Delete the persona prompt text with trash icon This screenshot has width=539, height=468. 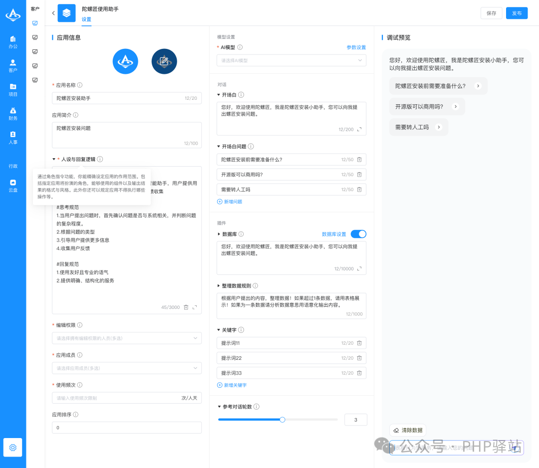click(x=186, y=307)
